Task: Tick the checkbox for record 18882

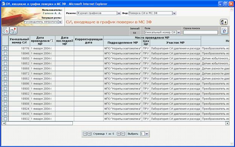Action: [x=5, y=79]
